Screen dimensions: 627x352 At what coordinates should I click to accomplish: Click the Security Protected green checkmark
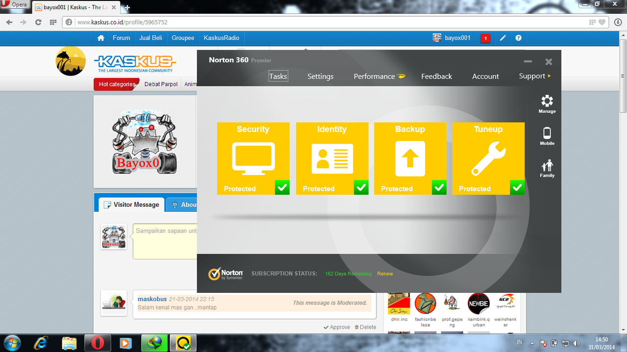pos(282,187)
